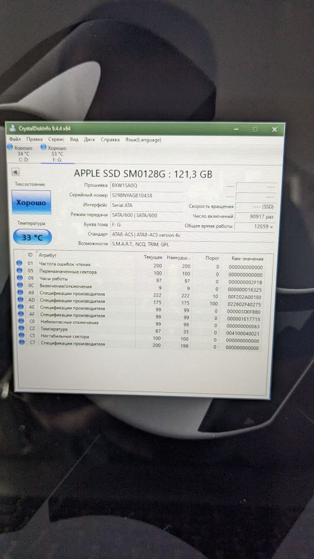The width and height of the screenshot is (314, 559).
Task: Click the serial number field S29BNYAG810438
Action: pyautogui.click(x=146, y=195)
